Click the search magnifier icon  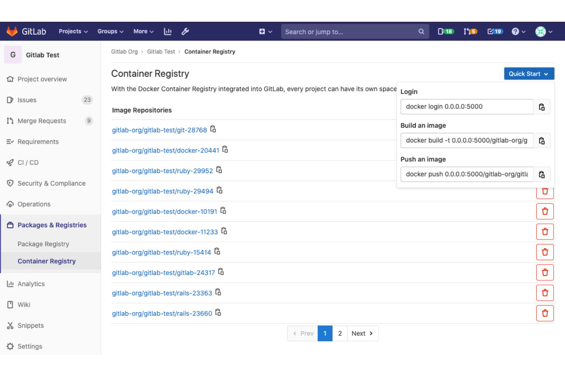tap(421, 31)
